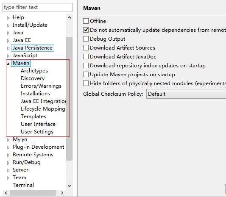Select Help in the preferences tree

(18, 17)
